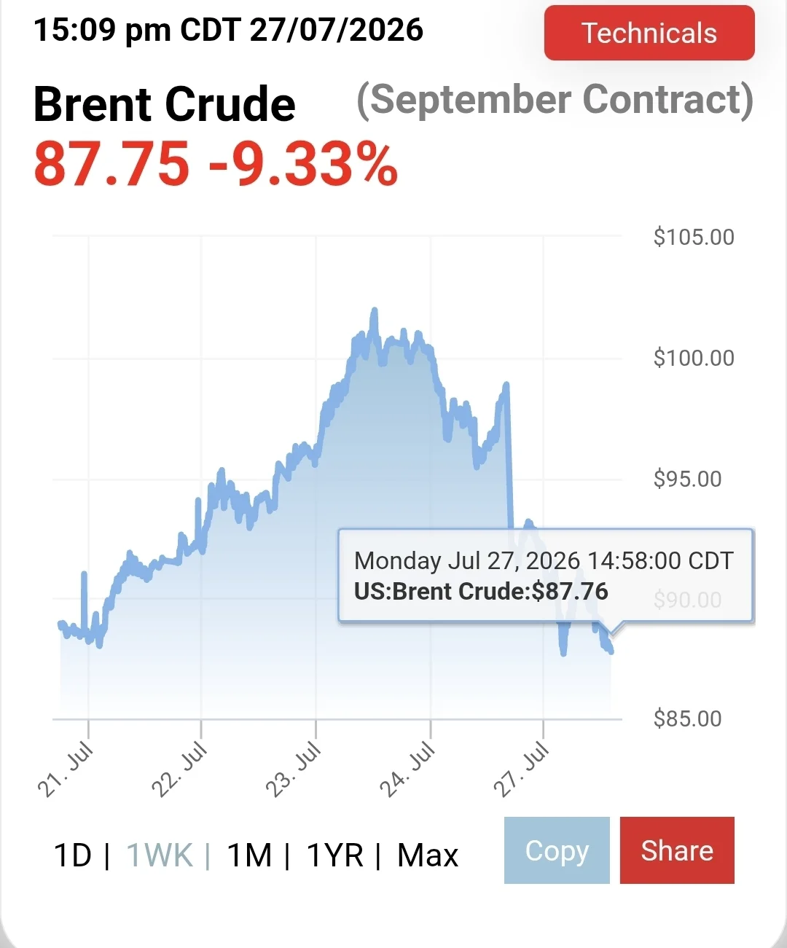The image size is (787, 948).
Task: Click the 87.75 -9.33% price text
Action: point(216,164)
